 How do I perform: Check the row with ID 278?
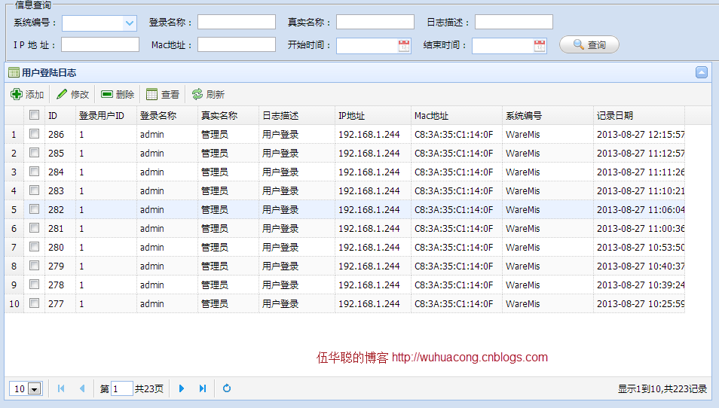(x=34, y=284)
